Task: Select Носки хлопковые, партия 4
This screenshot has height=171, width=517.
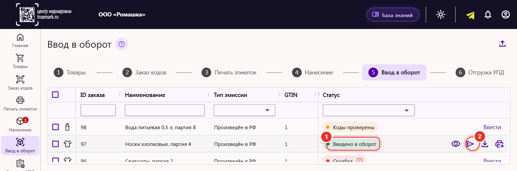Action: pos(158,144)
